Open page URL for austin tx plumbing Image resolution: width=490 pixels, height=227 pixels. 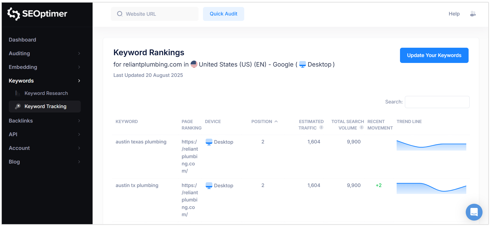point(190,200)
